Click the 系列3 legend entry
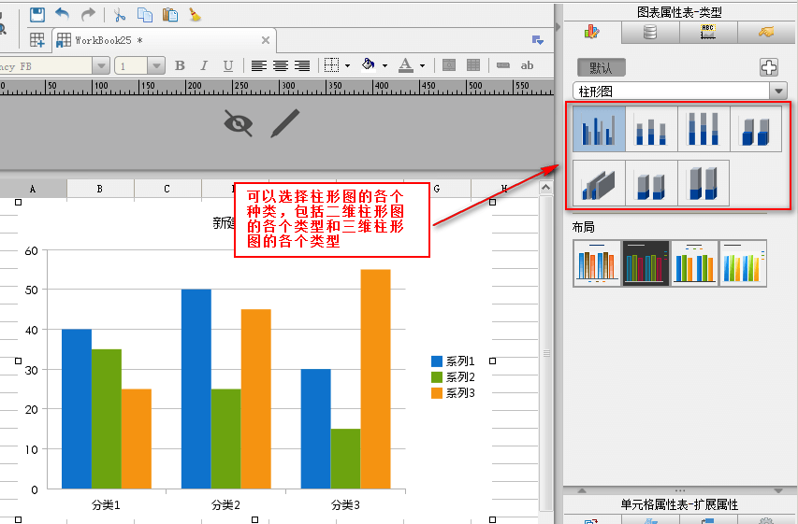 click(x=453, y=393)
